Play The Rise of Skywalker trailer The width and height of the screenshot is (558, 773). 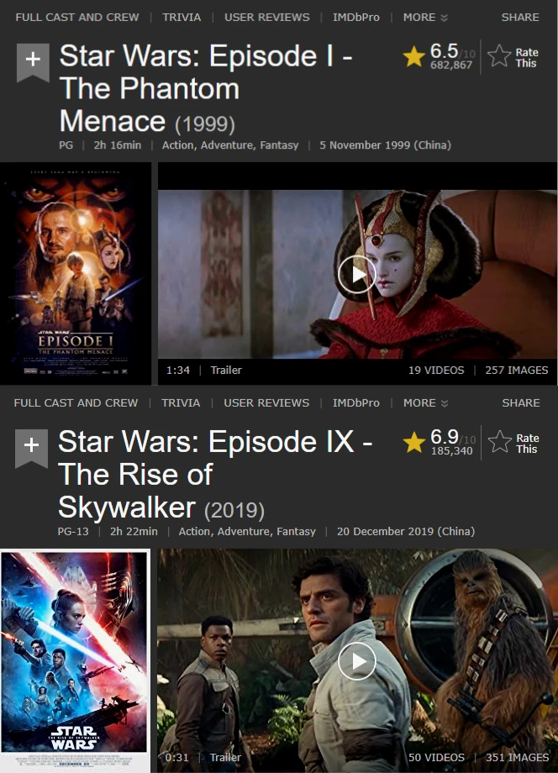(x=357, y=661)
